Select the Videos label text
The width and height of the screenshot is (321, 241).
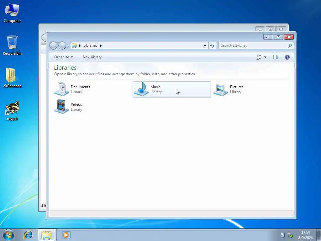pos(76,104)
